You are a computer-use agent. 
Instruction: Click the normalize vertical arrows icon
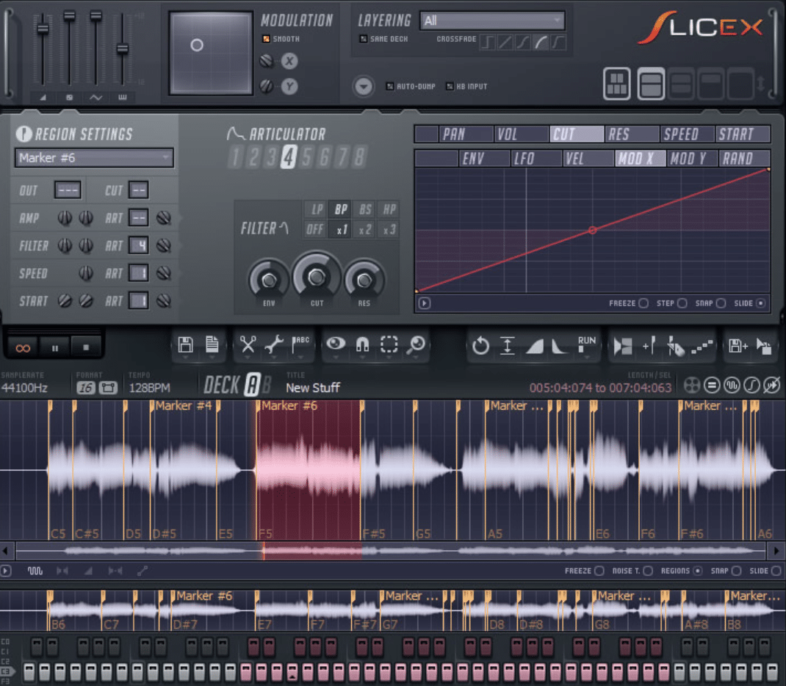508,346
